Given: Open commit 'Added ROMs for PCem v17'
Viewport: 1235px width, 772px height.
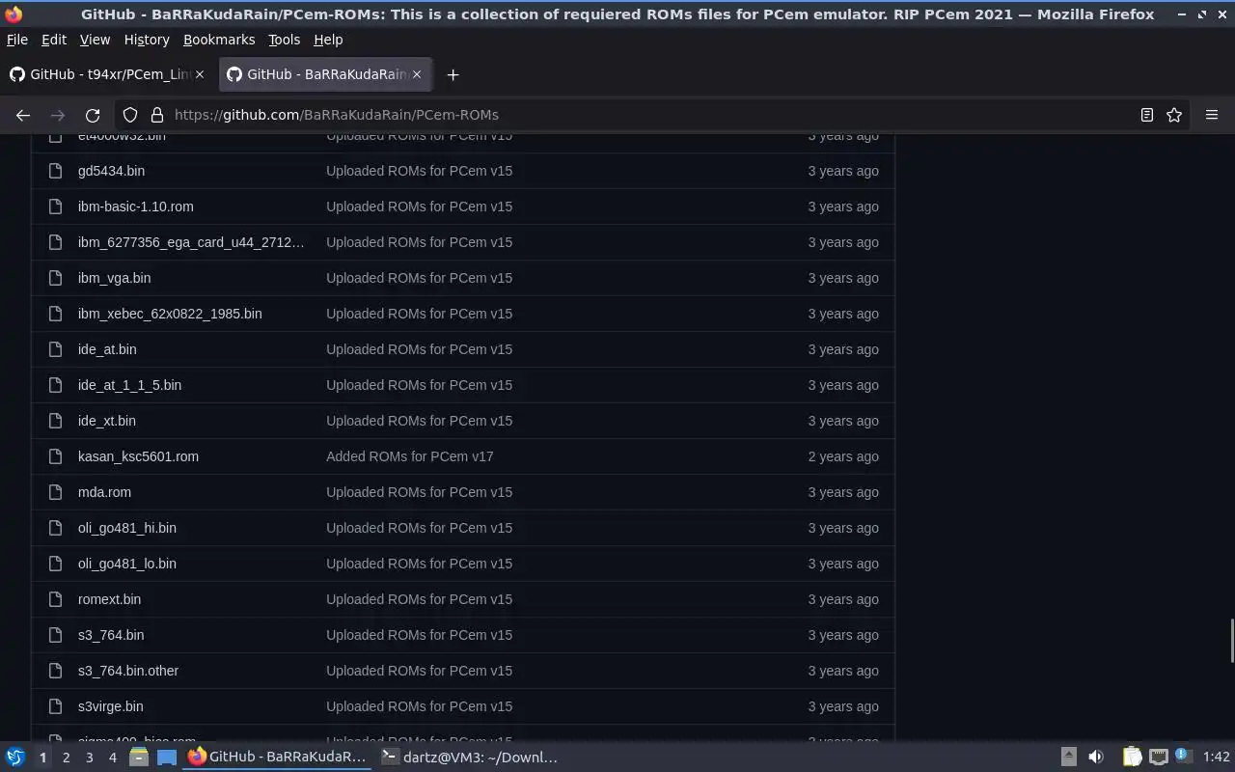Looking at the screenshot, I should pos(410,456).
